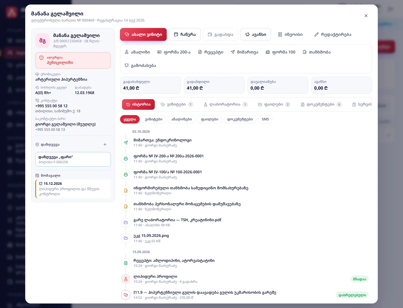The image size is (403, 308).
Task: Select the ყველა filter chip
Action: point(130,119)
